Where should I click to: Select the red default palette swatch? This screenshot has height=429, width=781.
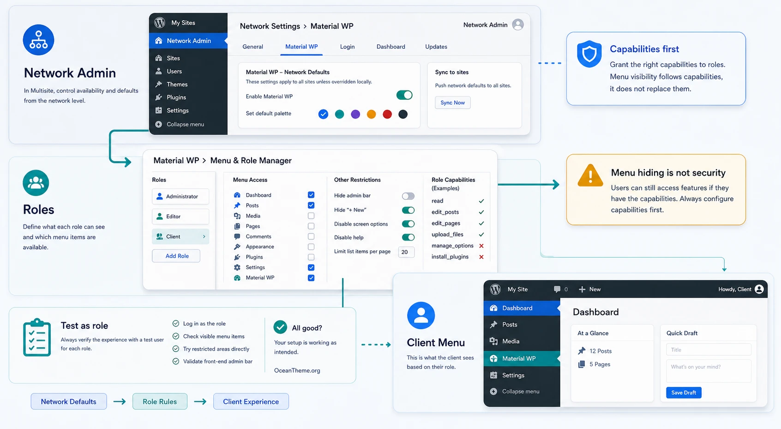(387, 114)
